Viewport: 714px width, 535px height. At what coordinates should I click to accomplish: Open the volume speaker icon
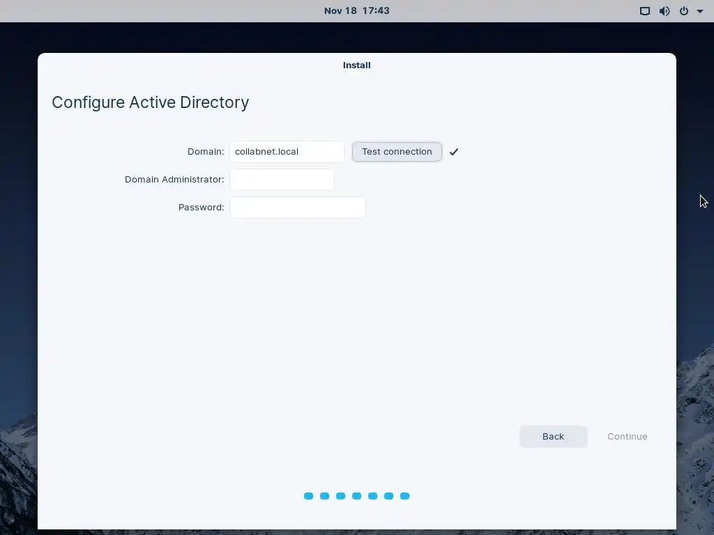tap(664, 11)
